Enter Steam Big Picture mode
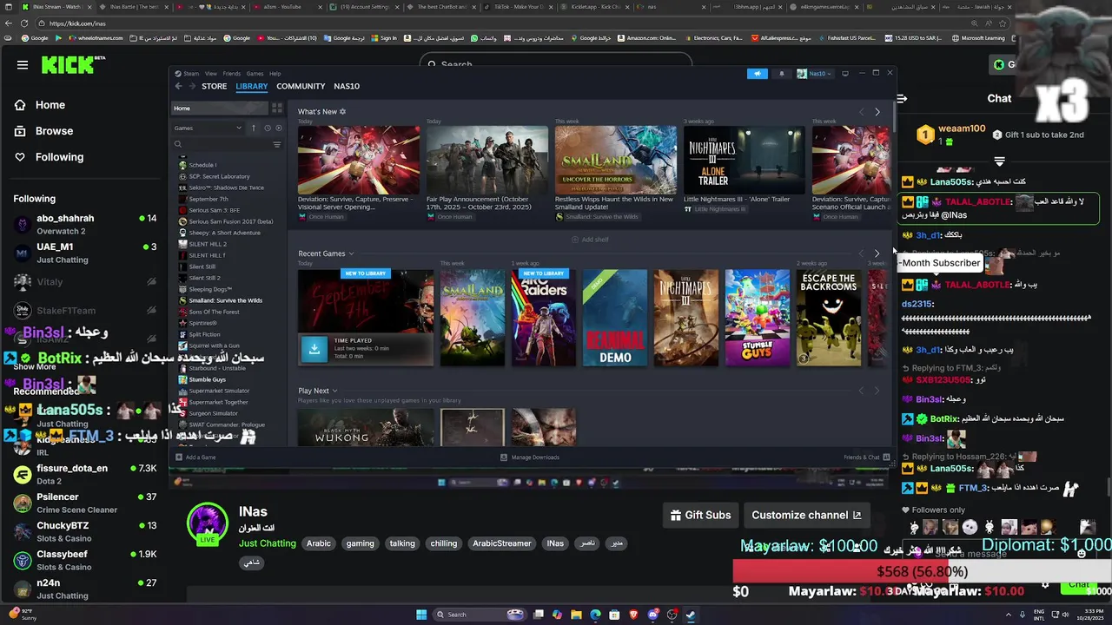 coord(844,74)
